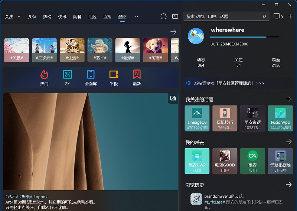Refresh the feed with the reload icon
297x211 pixels.
[x=163, y=16]
